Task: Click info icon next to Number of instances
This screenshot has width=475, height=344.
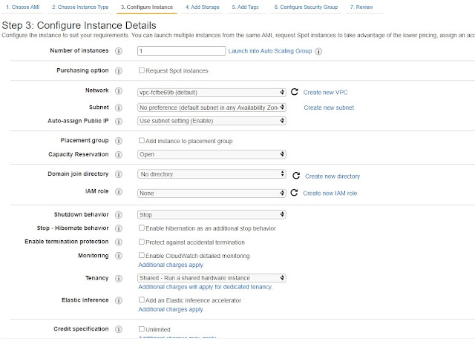Action: click(118, 51)
